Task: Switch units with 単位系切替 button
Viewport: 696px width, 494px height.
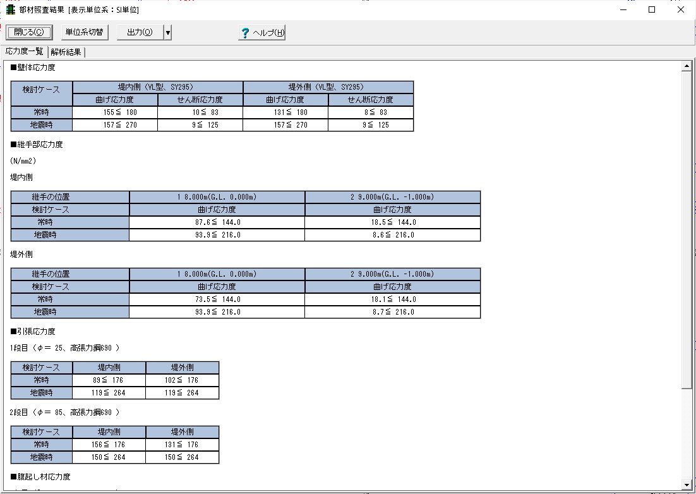Action: pos(85,32)
